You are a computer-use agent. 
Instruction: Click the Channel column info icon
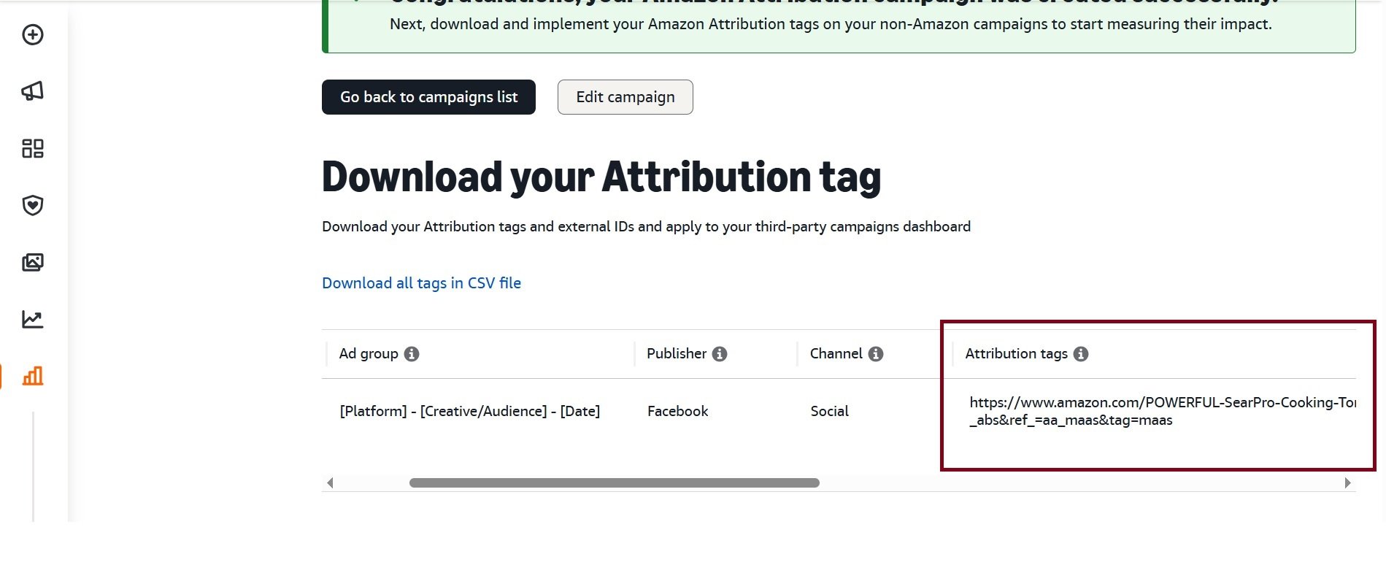point(877,353)
